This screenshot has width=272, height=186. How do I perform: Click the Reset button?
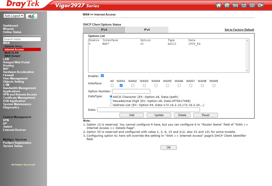coord(206,115)
